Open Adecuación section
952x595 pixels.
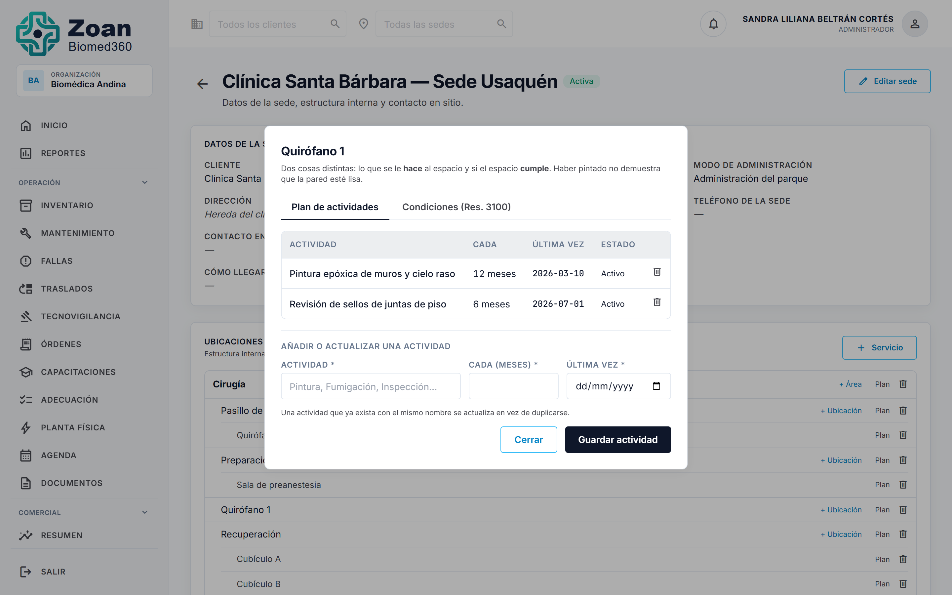(85, 400)
